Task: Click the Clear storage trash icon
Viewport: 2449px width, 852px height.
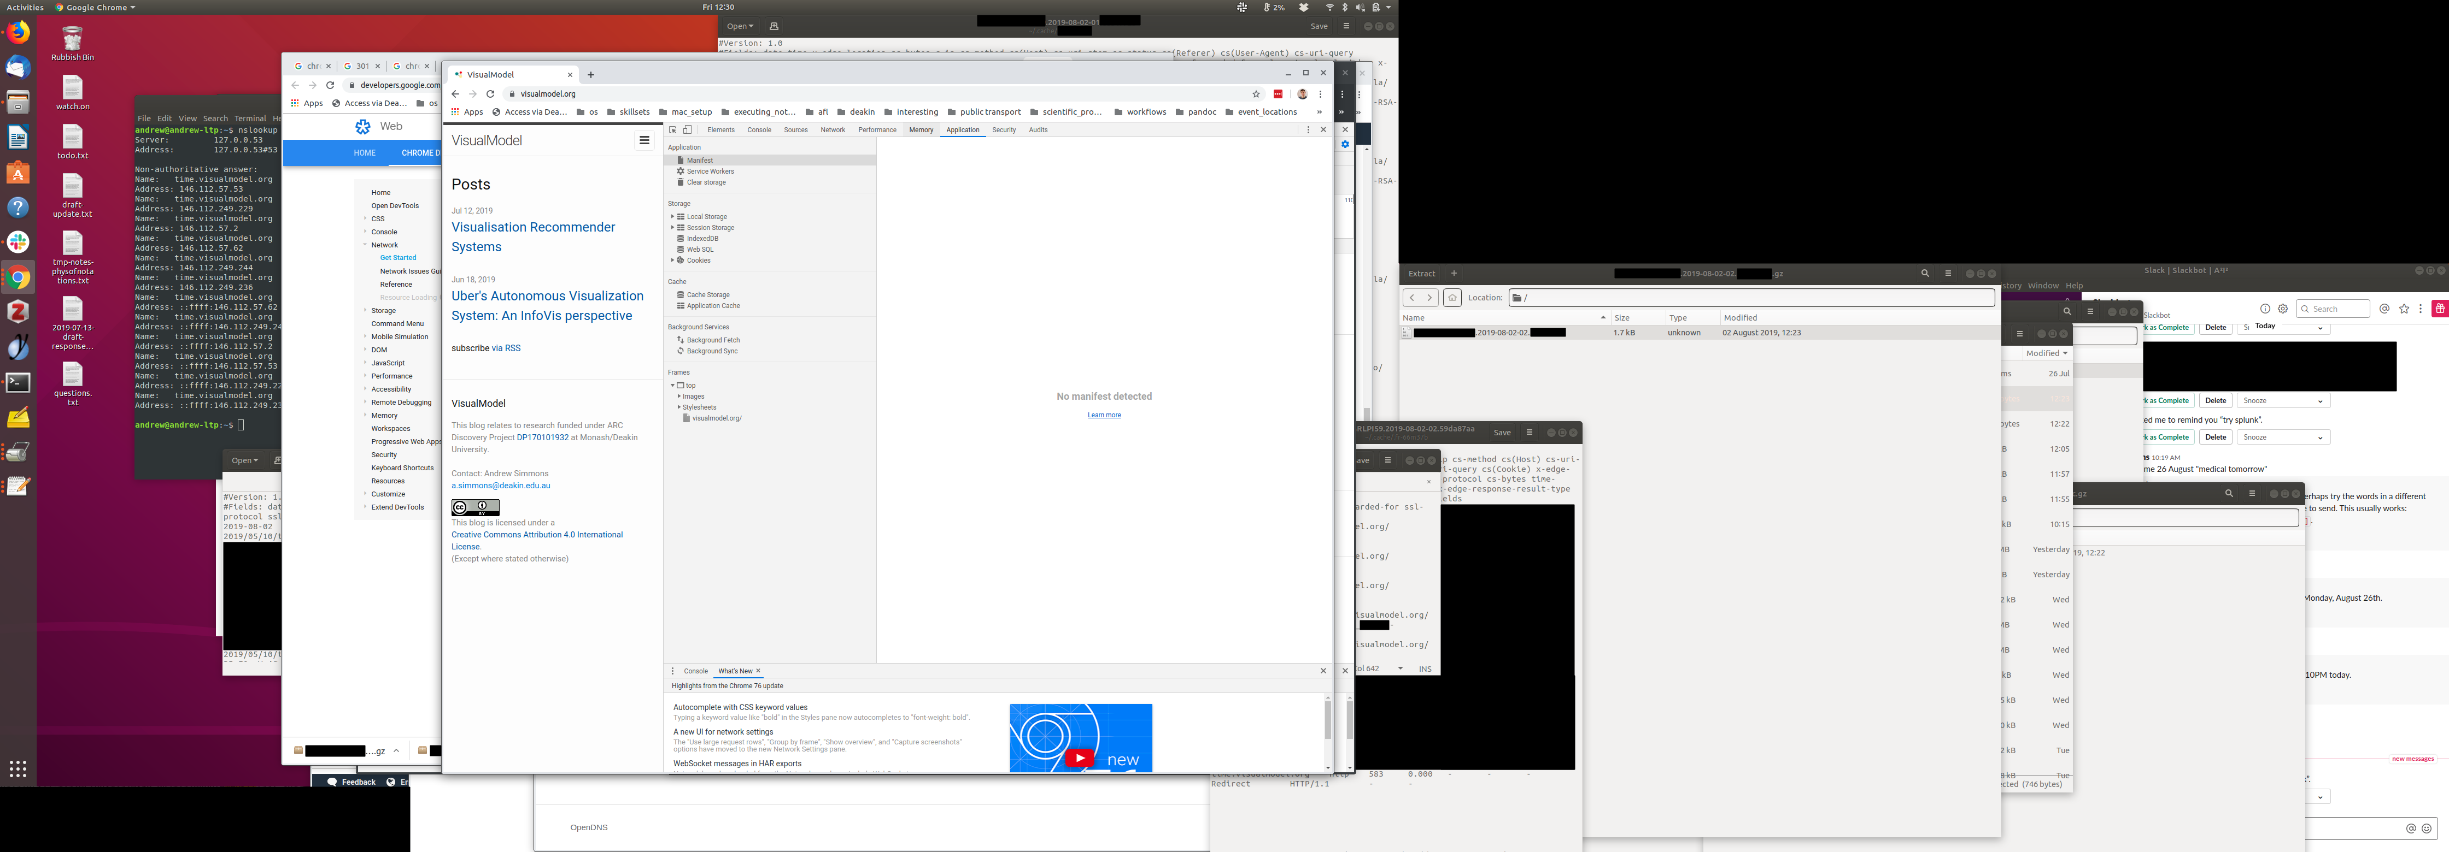Action: coord(681,182)
